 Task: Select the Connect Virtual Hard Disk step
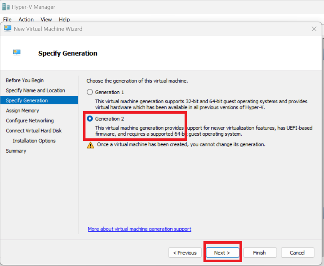point(34,131)
